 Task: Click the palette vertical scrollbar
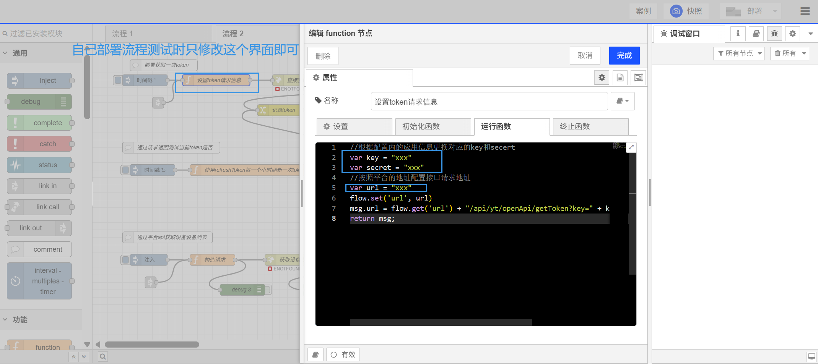(x=87, y=87)
